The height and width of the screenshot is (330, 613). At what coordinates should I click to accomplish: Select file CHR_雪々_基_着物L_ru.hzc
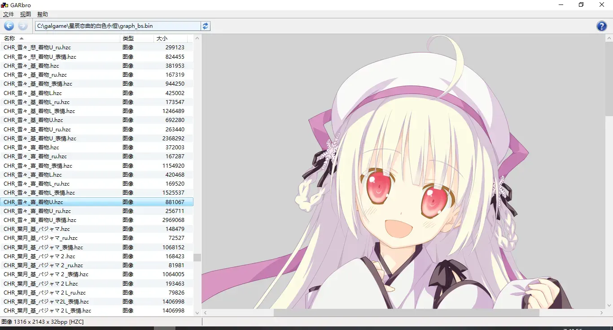96,102
